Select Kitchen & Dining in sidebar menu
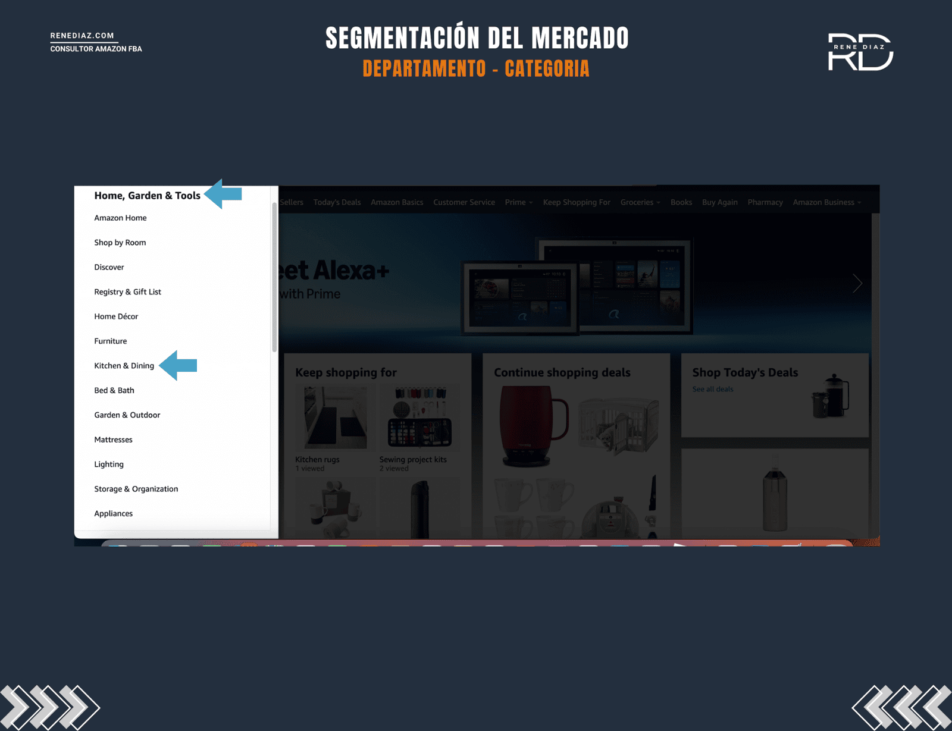 pos(124,366)
